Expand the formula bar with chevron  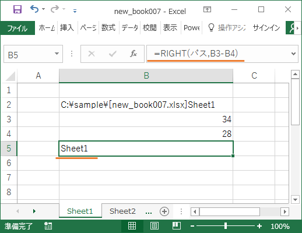click(293, 54)
